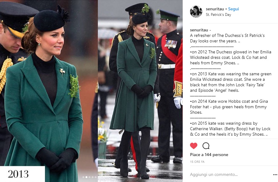Open senuritau username above the caption
Image resolution: width=278 pixels, height=182 pixels.
[199, 30]
